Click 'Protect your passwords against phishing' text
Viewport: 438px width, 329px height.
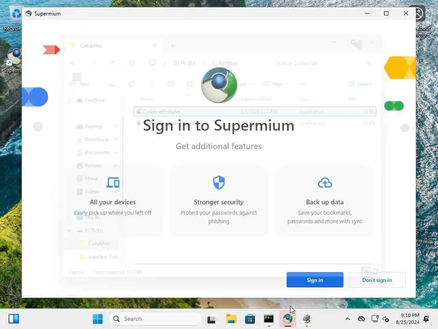[219, 217]
